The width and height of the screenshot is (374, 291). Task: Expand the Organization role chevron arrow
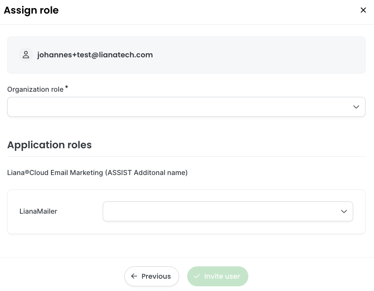[x=356, y=107]
